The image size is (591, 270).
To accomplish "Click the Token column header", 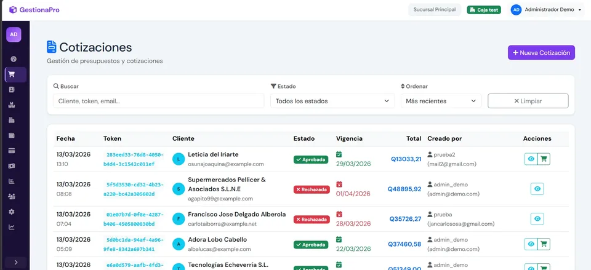I will coord(112,138).
